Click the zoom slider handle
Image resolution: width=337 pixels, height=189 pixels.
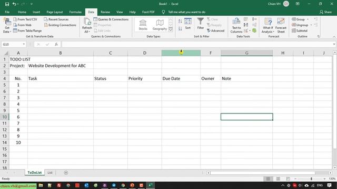pos(311,178)
